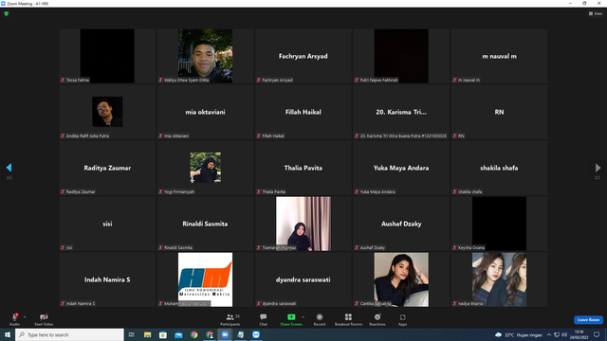The height and width of the screenshot is (341, 607).
Task: Select Keysha Oxana's black video tile
Action: click(x=499, y=224)
